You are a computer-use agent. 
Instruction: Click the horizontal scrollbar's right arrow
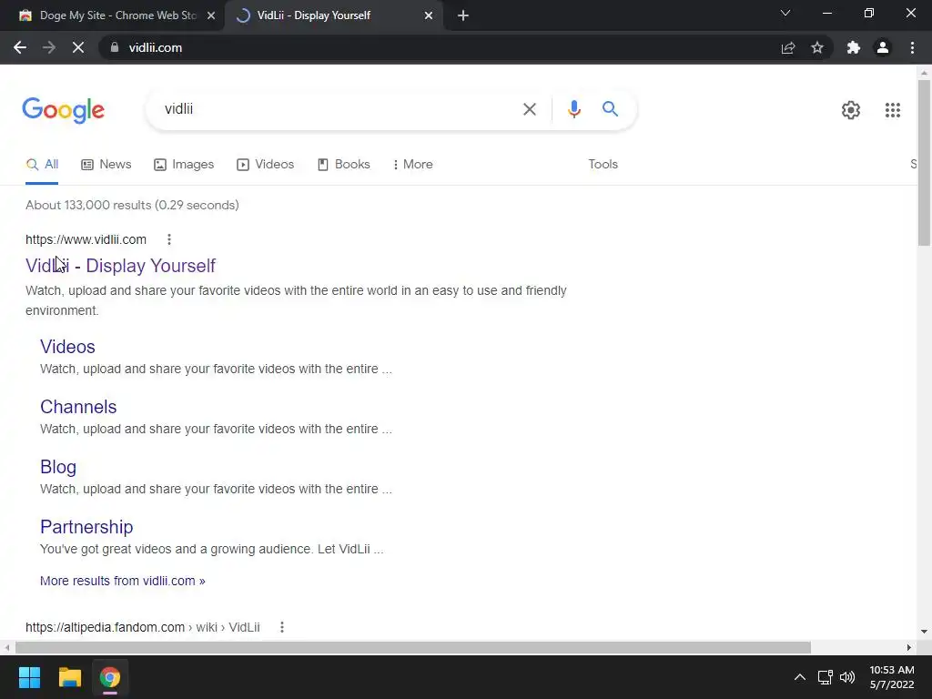pos(909,647)
